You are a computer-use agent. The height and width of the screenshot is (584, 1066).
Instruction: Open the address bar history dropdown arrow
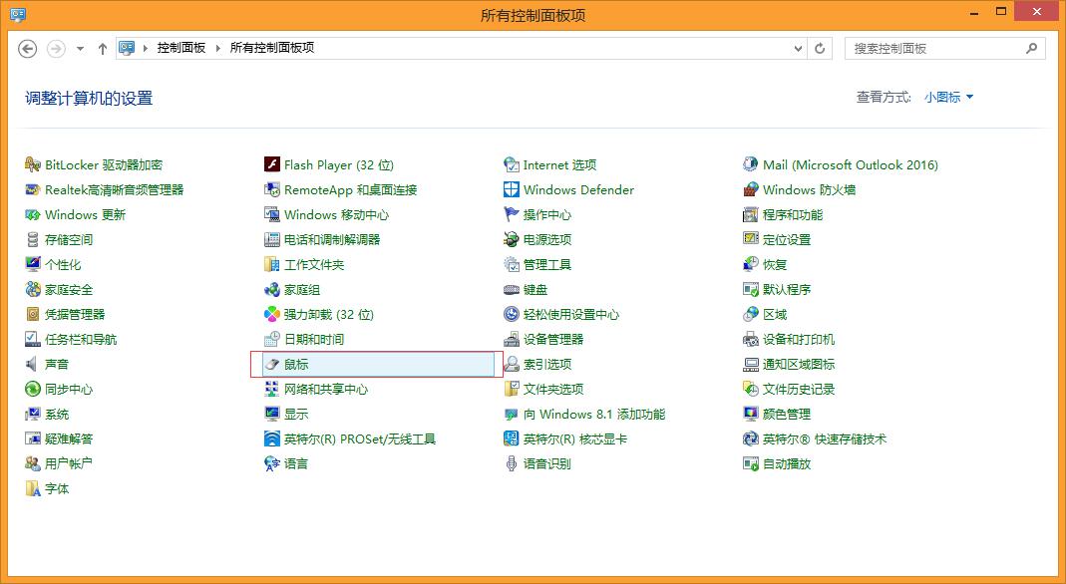pyautogui.click(x=798, y=48)
